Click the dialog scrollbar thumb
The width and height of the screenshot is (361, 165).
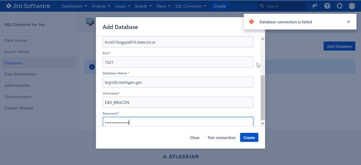tap(263, 97)
